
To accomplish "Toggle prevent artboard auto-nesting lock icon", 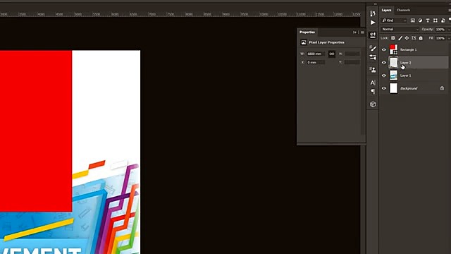I will [414, 38].
